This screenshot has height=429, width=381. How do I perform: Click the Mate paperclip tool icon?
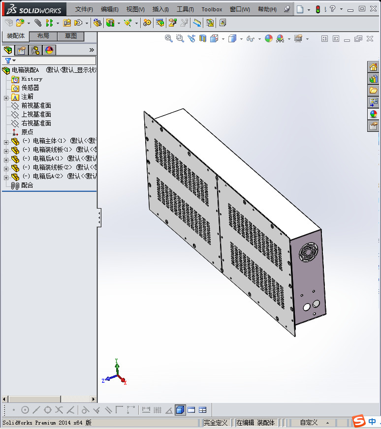tap(38, 23)
